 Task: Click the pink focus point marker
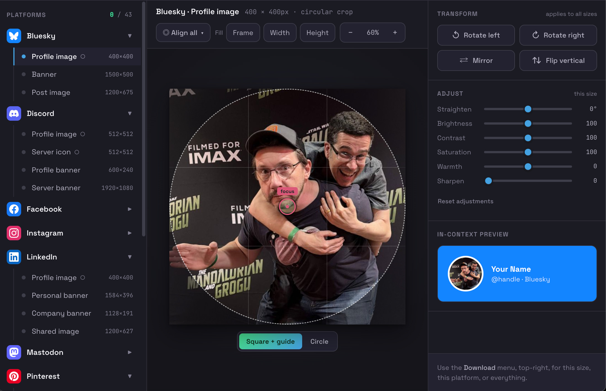287,206
